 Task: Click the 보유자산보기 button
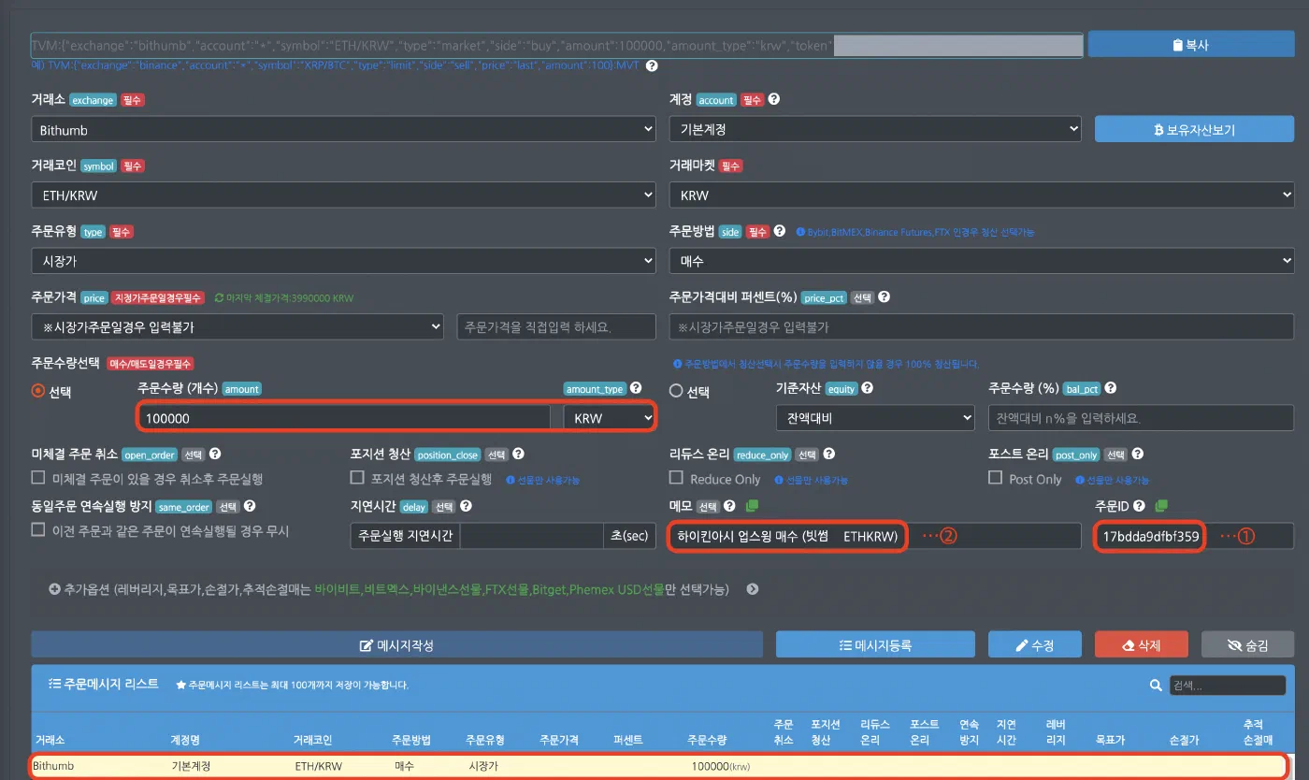tap(1194, 129)
